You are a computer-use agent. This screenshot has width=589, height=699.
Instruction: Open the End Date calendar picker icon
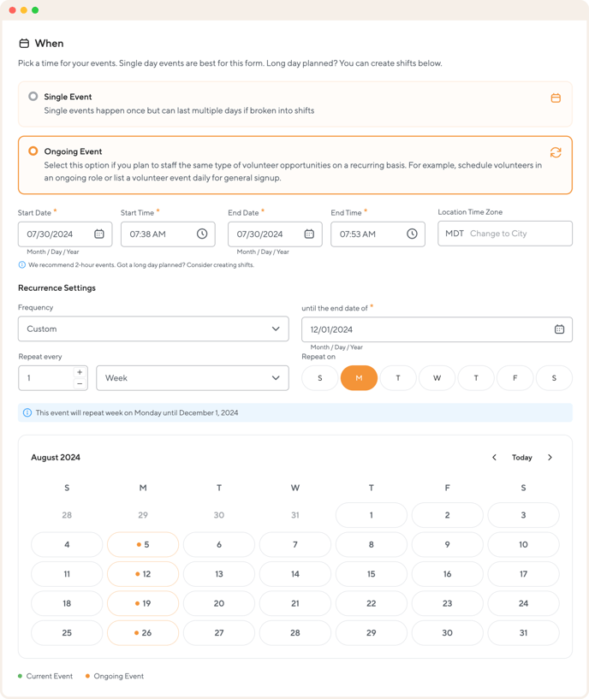[309, 234]
